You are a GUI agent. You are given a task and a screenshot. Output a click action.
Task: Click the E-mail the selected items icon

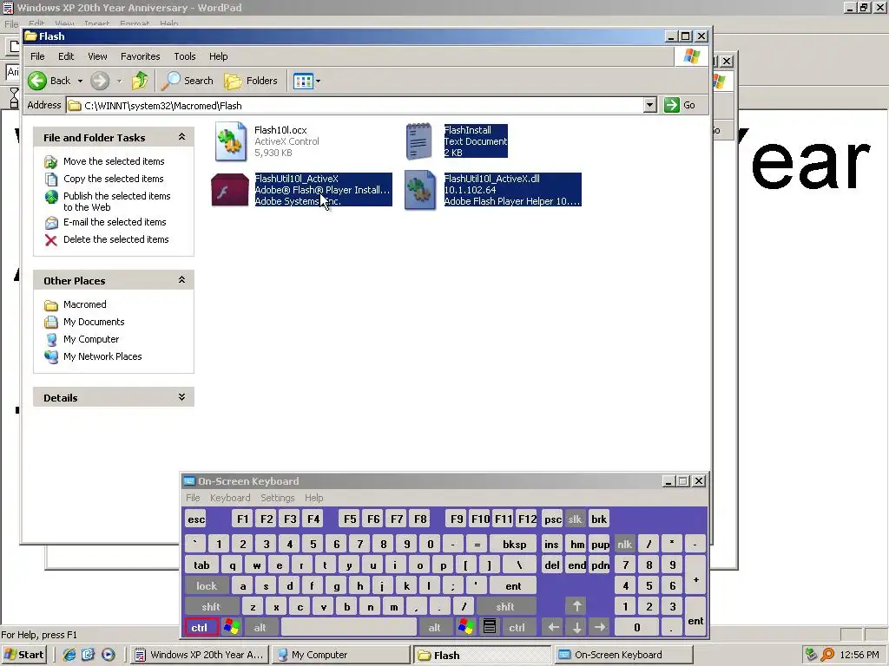point(51,223)
